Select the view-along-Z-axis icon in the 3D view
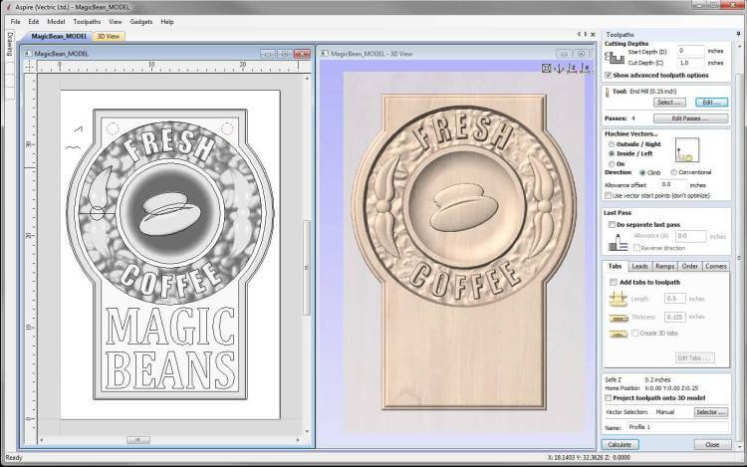747x467 pixels. coord(572,69)
